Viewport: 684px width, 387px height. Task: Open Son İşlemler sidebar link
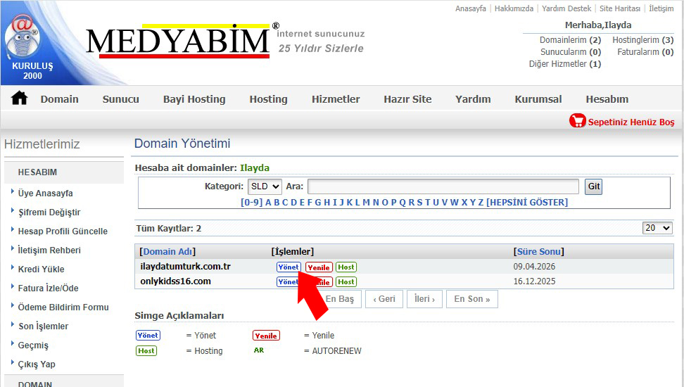pos(43,326)
